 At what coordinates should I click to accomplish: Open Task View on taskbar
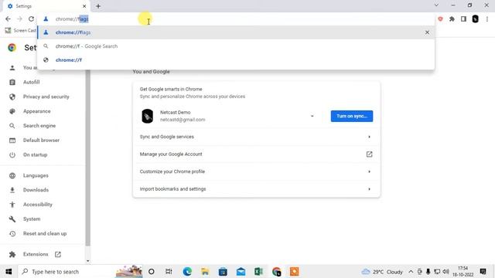pos(169,271)
